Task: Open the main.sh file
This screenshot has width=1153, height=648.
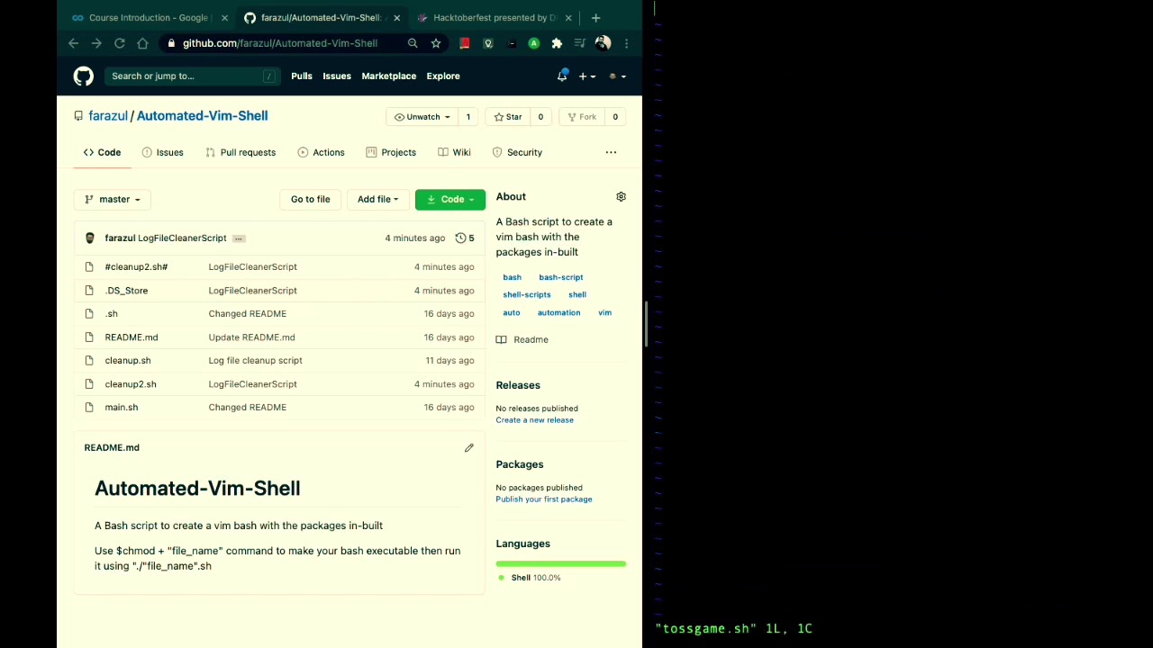Action: pos(122,407)
